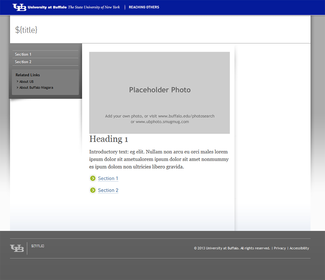This screenshot has width=325, height=280.
Task: Click the green arrow icon beside Section 1
Action: click(93, 178)
